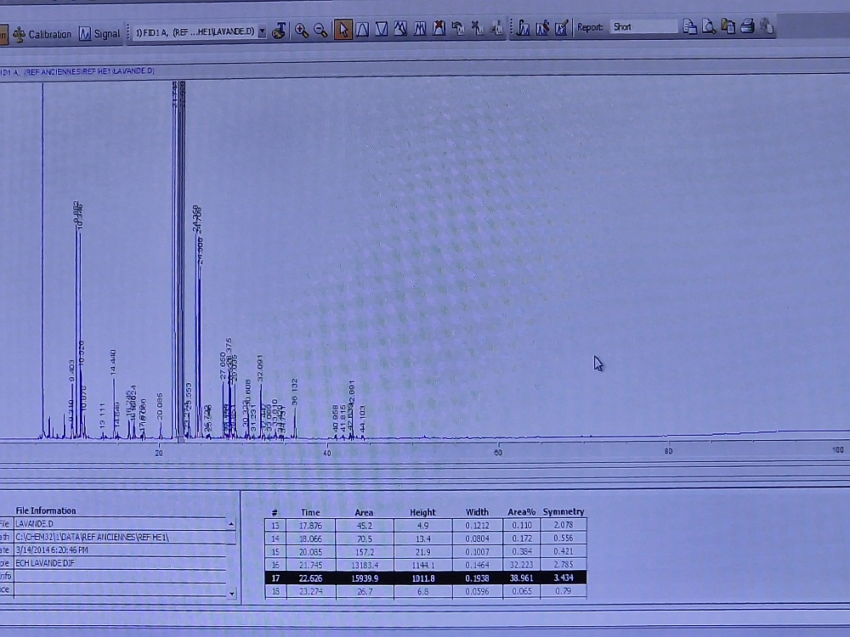Click the integrate chromatogram icon after separator
Image resolution: width=850 pixels, height=637 pixels.
(x=523, y=29)
